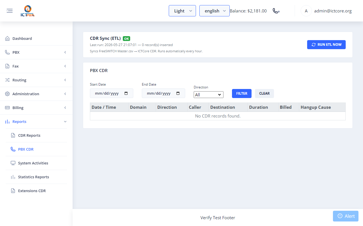Click the Administration gear icon
Screen dimensions: 363x226
[x=7, y=94]
